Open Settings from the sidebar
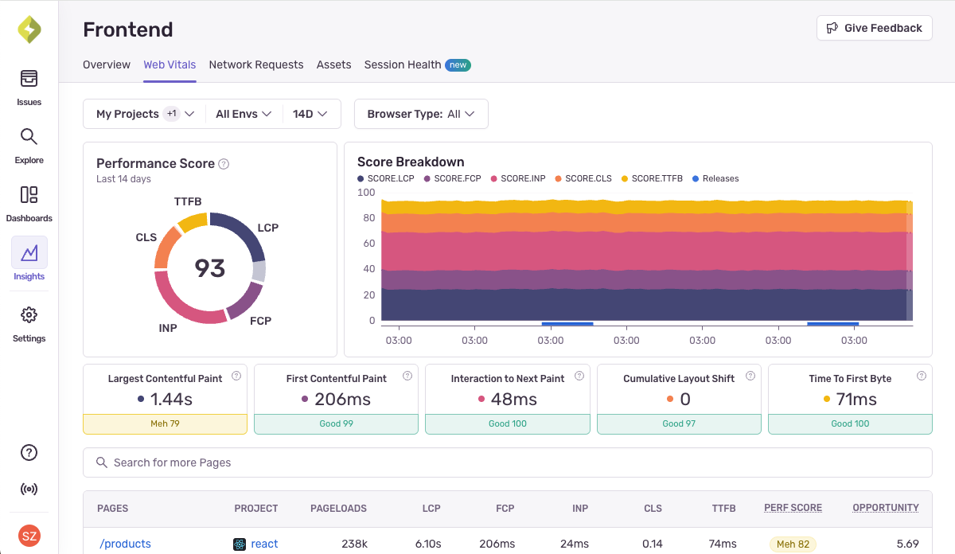This screenshot has width=955, height=554. (29, 322)
